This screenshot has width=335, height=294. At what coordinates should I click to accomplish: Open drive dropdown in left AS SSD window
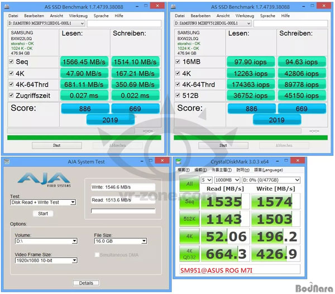pos(46,23)
